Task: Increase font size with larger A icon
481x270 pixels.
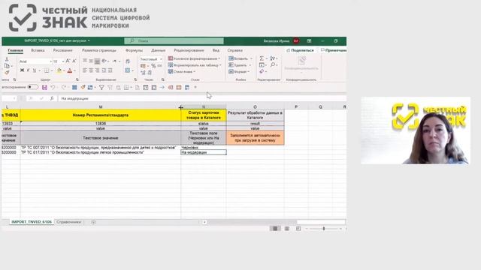Action: 68,61
